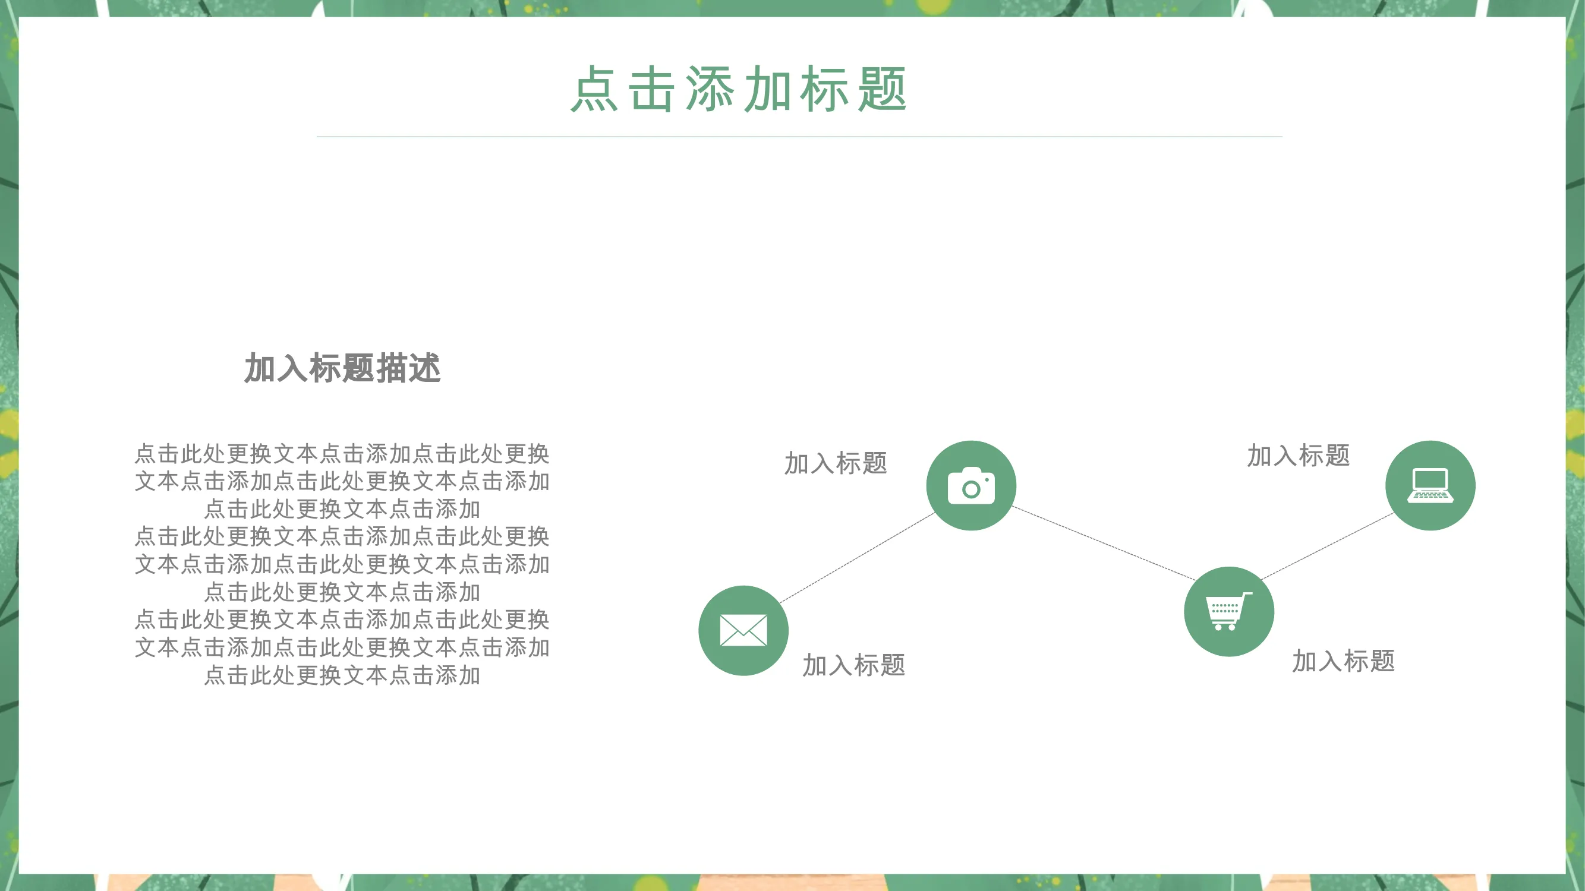
Task: Select the slide title 点击添加标题
Action: 739,89
